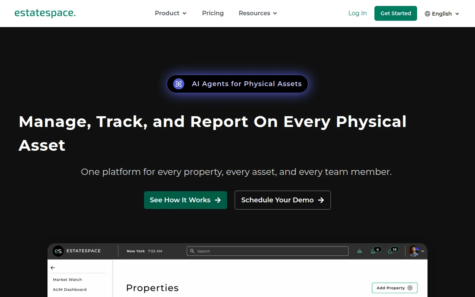Click the New York 7:52 AM text
Screen dimensions: 475x297
pyautogui.click(x=144, y=251)
